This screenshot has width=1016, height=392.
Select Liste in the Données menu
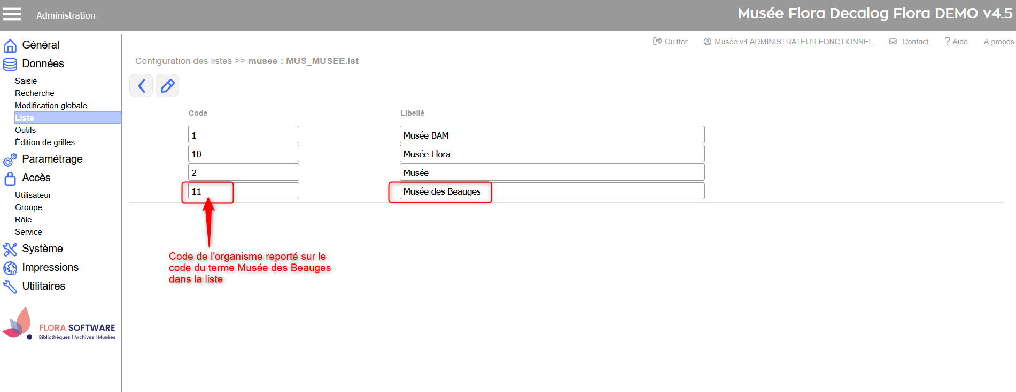click(x=25, y=118)
